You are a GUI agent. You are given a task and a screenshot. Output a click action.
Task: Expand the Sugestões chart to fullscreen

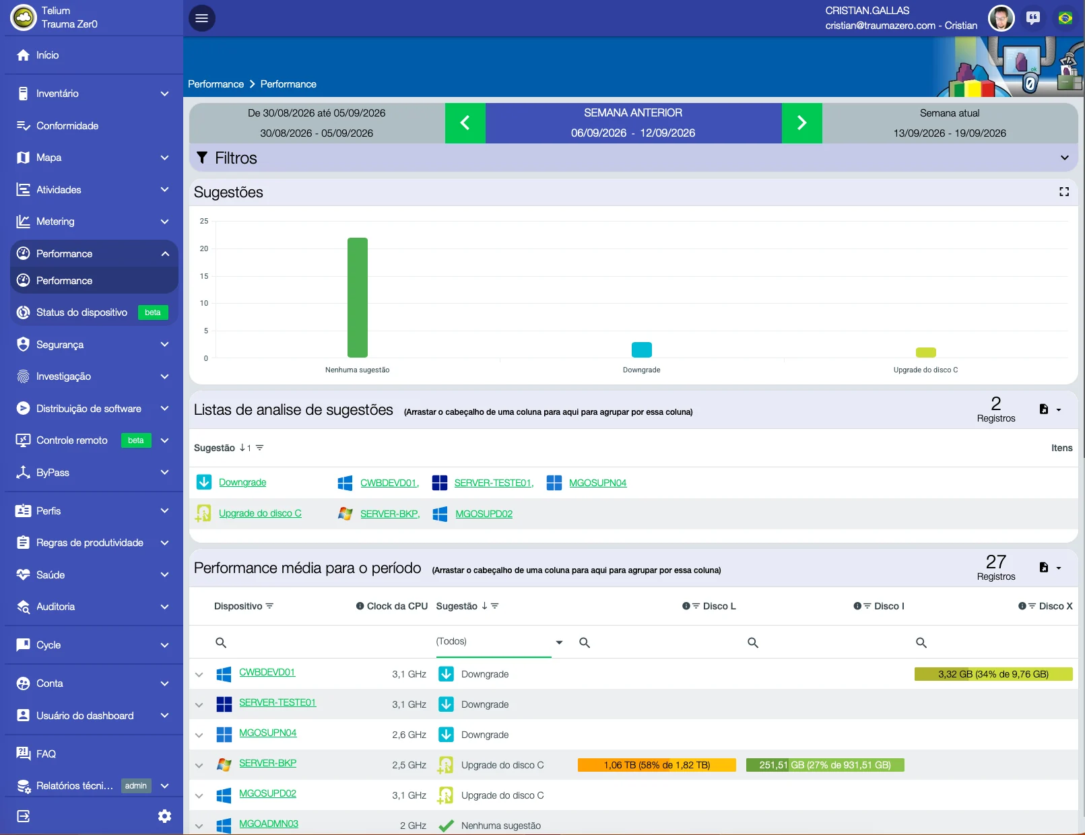pos(1064,192)
